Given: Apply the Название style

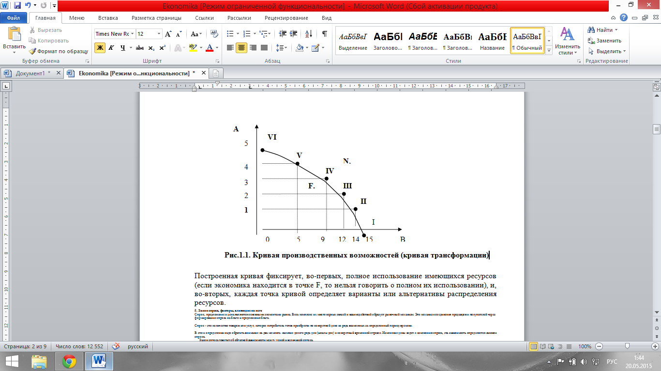Looking at the screenshot, I should click(x=492, y=40).
